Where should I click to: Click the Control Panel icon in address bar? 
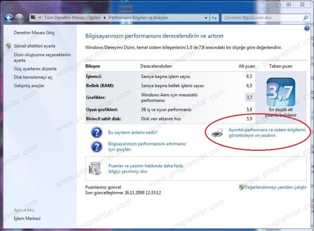(33, 17)
